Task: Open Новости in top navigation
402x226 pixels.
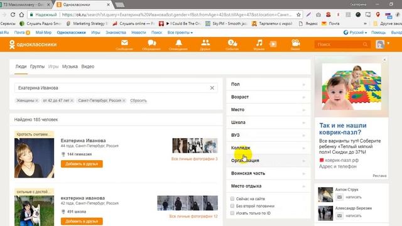Action: (x=138, y=33)
